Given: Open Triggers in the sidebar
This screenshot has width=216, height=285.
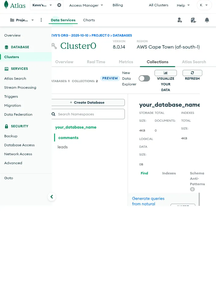Looking at the screenshot, I should pos(11,96).
